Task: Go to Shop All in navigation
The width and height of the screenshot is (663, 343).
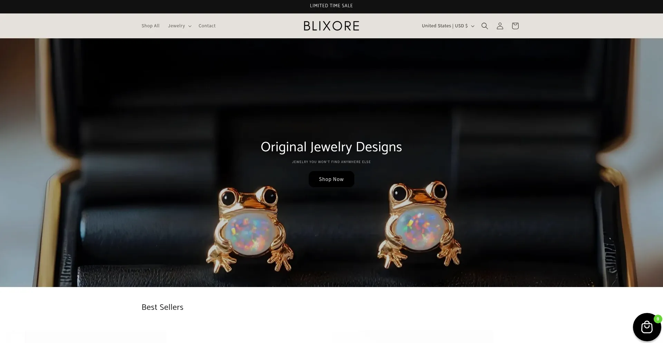Action: tap(151, 26)
